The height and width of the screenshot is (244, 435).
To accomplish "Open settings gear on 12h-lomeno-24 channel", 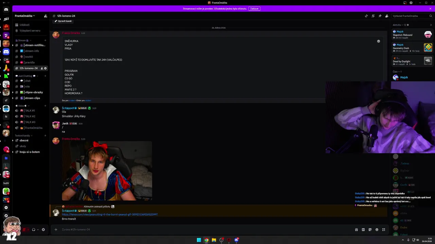I will [46, 68].
